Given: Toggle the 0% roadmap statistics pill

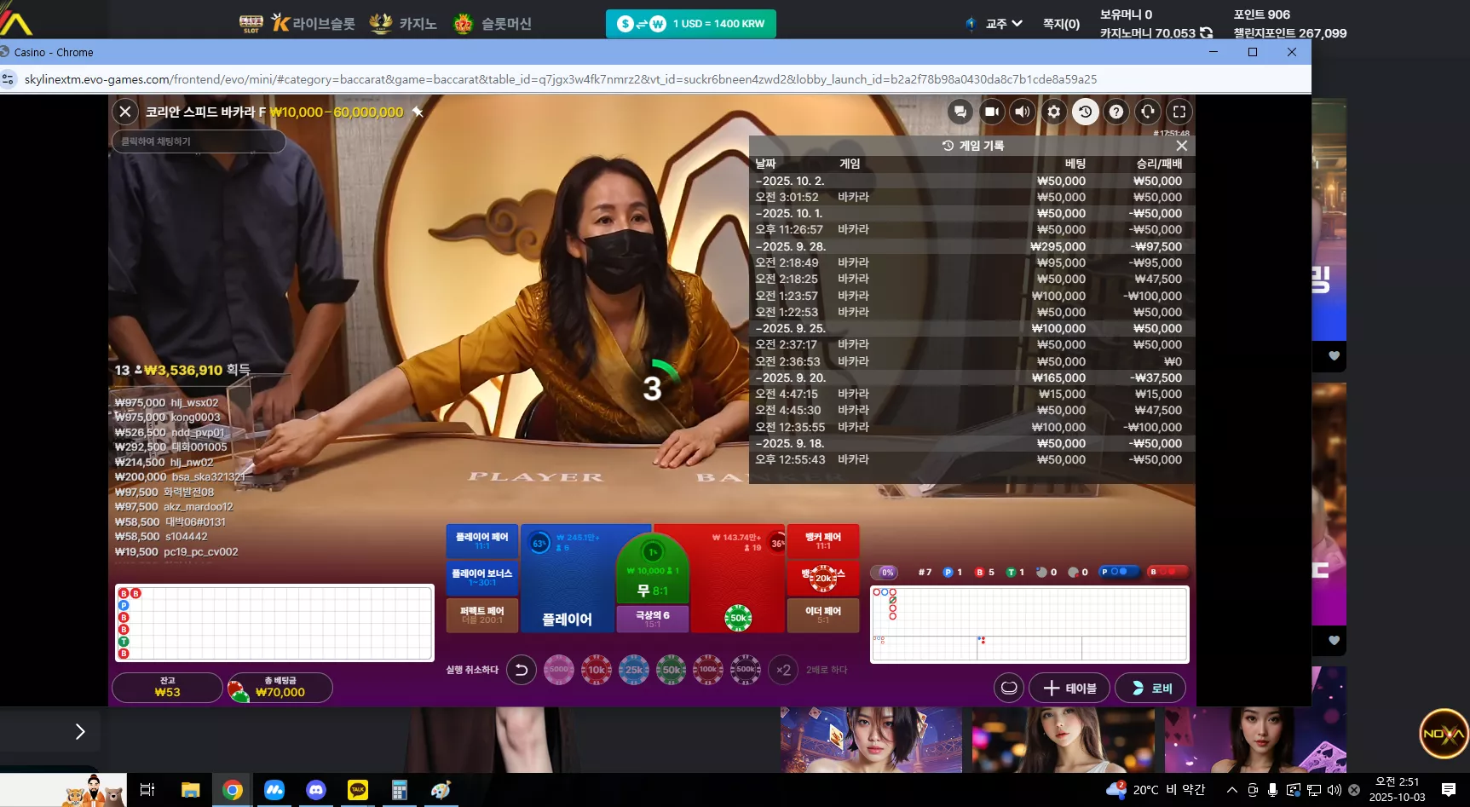Looking at the screenshot, I should (885, 573).
